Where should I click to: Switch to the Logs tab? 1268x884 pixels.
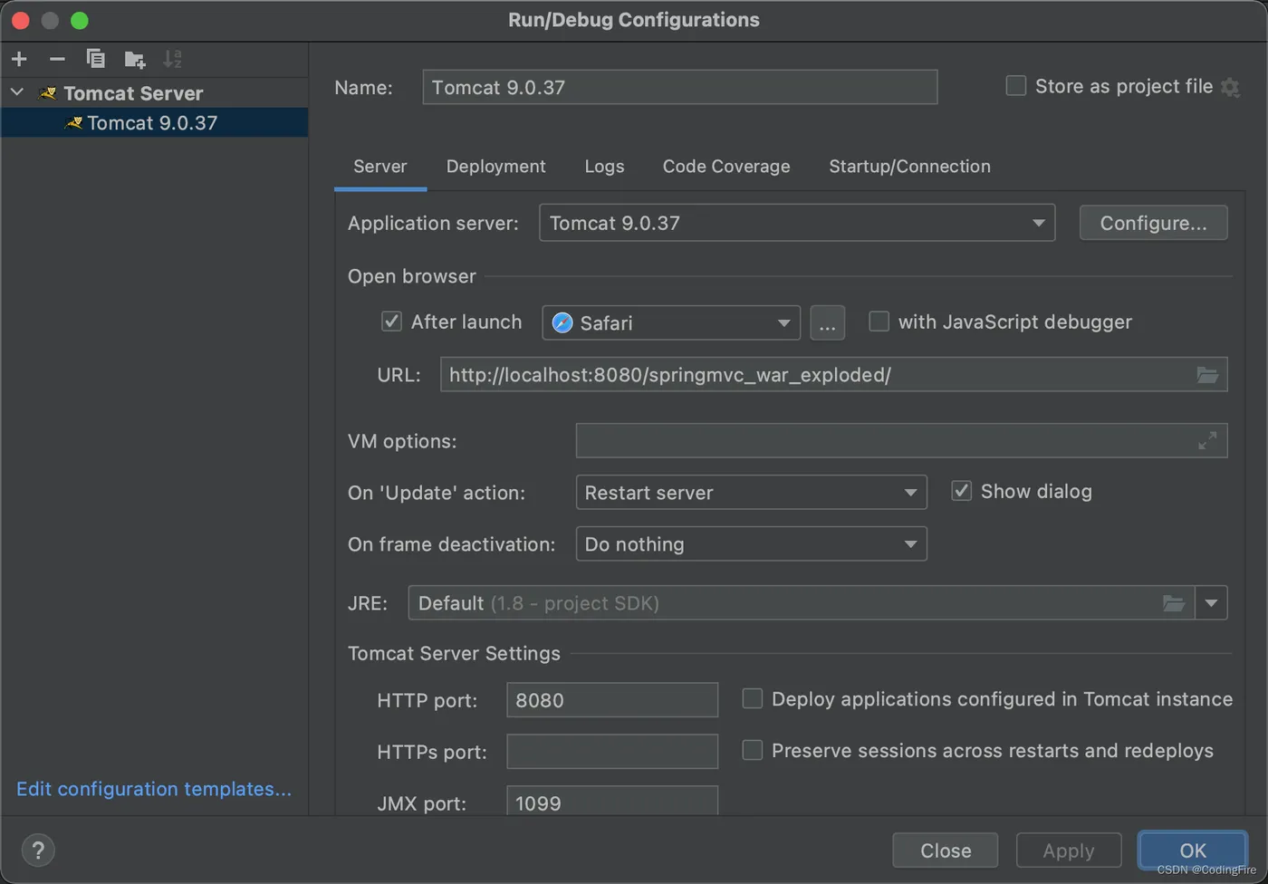point(604,167)
